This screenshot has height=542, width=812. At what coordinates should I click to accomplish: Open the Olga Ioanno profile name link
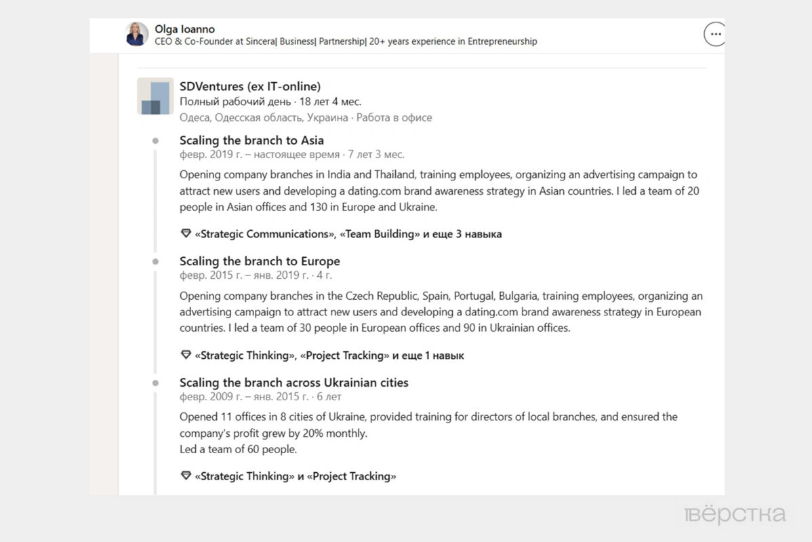point(184,29)
